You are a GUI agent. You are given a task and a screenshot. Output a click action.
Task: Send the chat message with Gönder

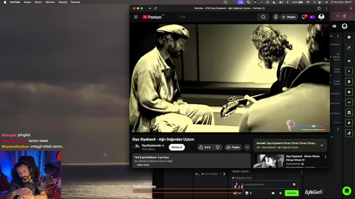coord(291,193)
